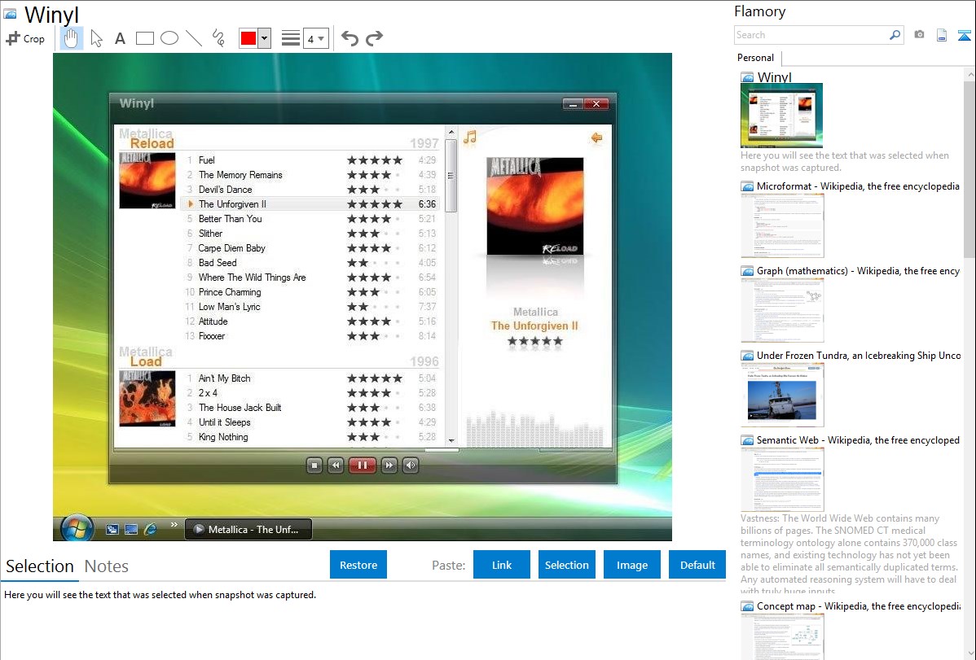Select the track King Nothing
Viewport: 976px width, 660px height.
pyautogui.click(x=223, y=437)
